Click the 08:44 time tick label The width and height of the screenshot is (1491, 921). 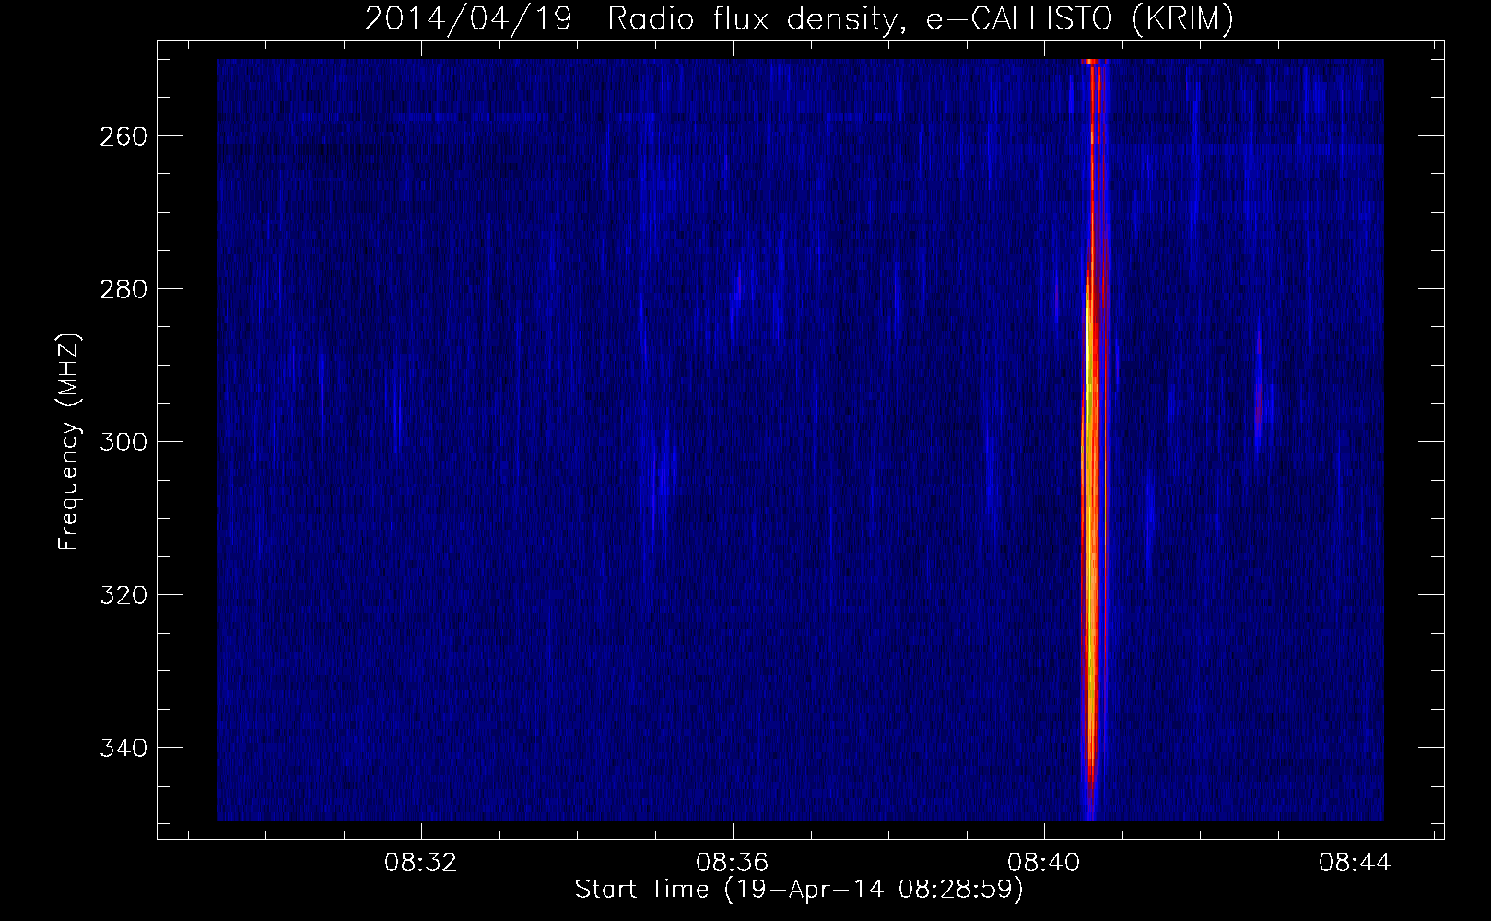click(1356, 863)
